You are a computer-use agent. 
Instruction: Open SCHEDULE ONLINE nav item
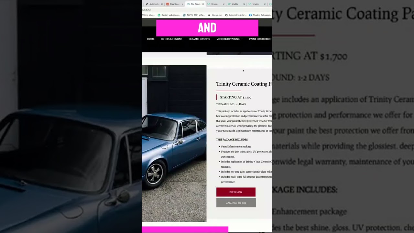coord(171,39)
